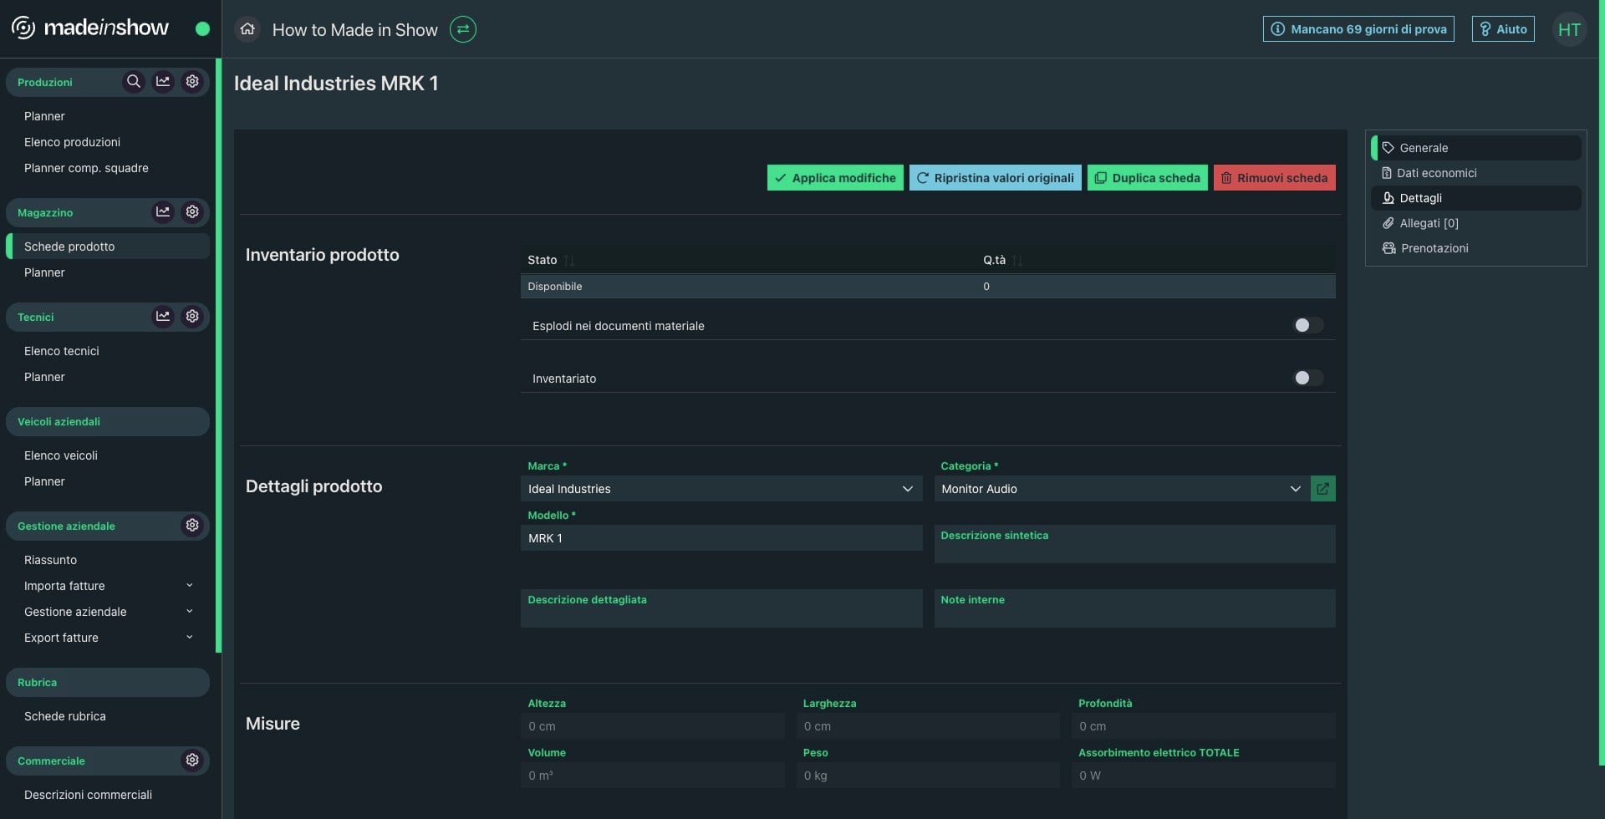Open search in Produzioni section
Image resolution: width=1605 pixels, height=819 pixels.
pyautogui.click(x=133, y=81)
